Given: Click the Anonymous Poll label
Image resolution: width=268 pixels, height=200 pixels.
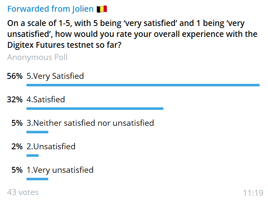Looking at the screenshot, I should [37, 57].
